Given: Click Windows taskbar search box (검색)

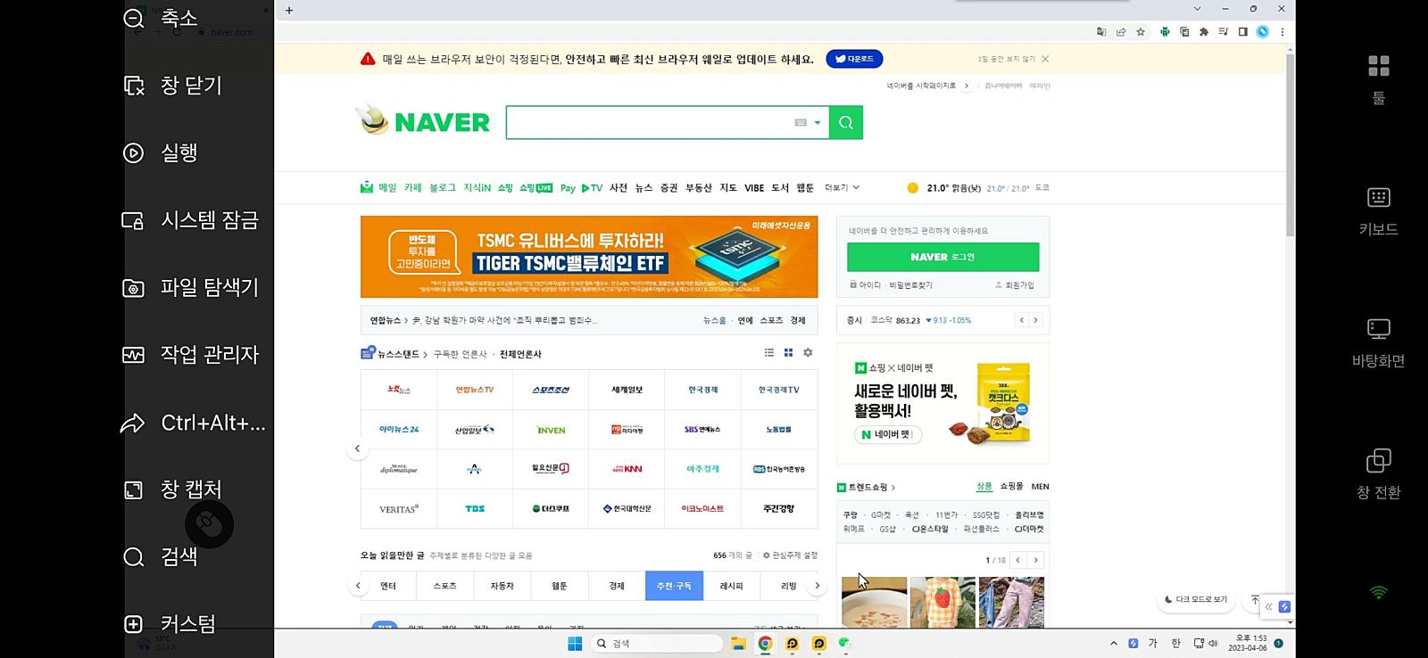Looking at the screenshot, I should coord(657,644).
